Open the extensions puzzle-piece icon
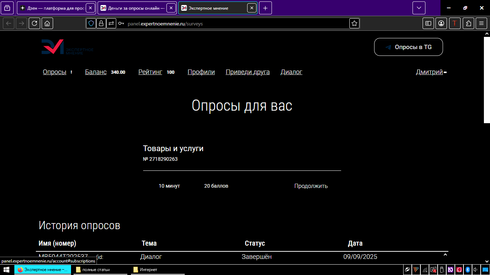The height and width of the screenshot is (275, 490). coord(468,23)
